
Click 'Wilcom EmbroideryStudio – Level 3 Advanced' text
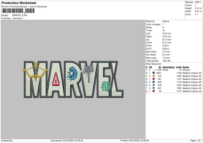24,7
